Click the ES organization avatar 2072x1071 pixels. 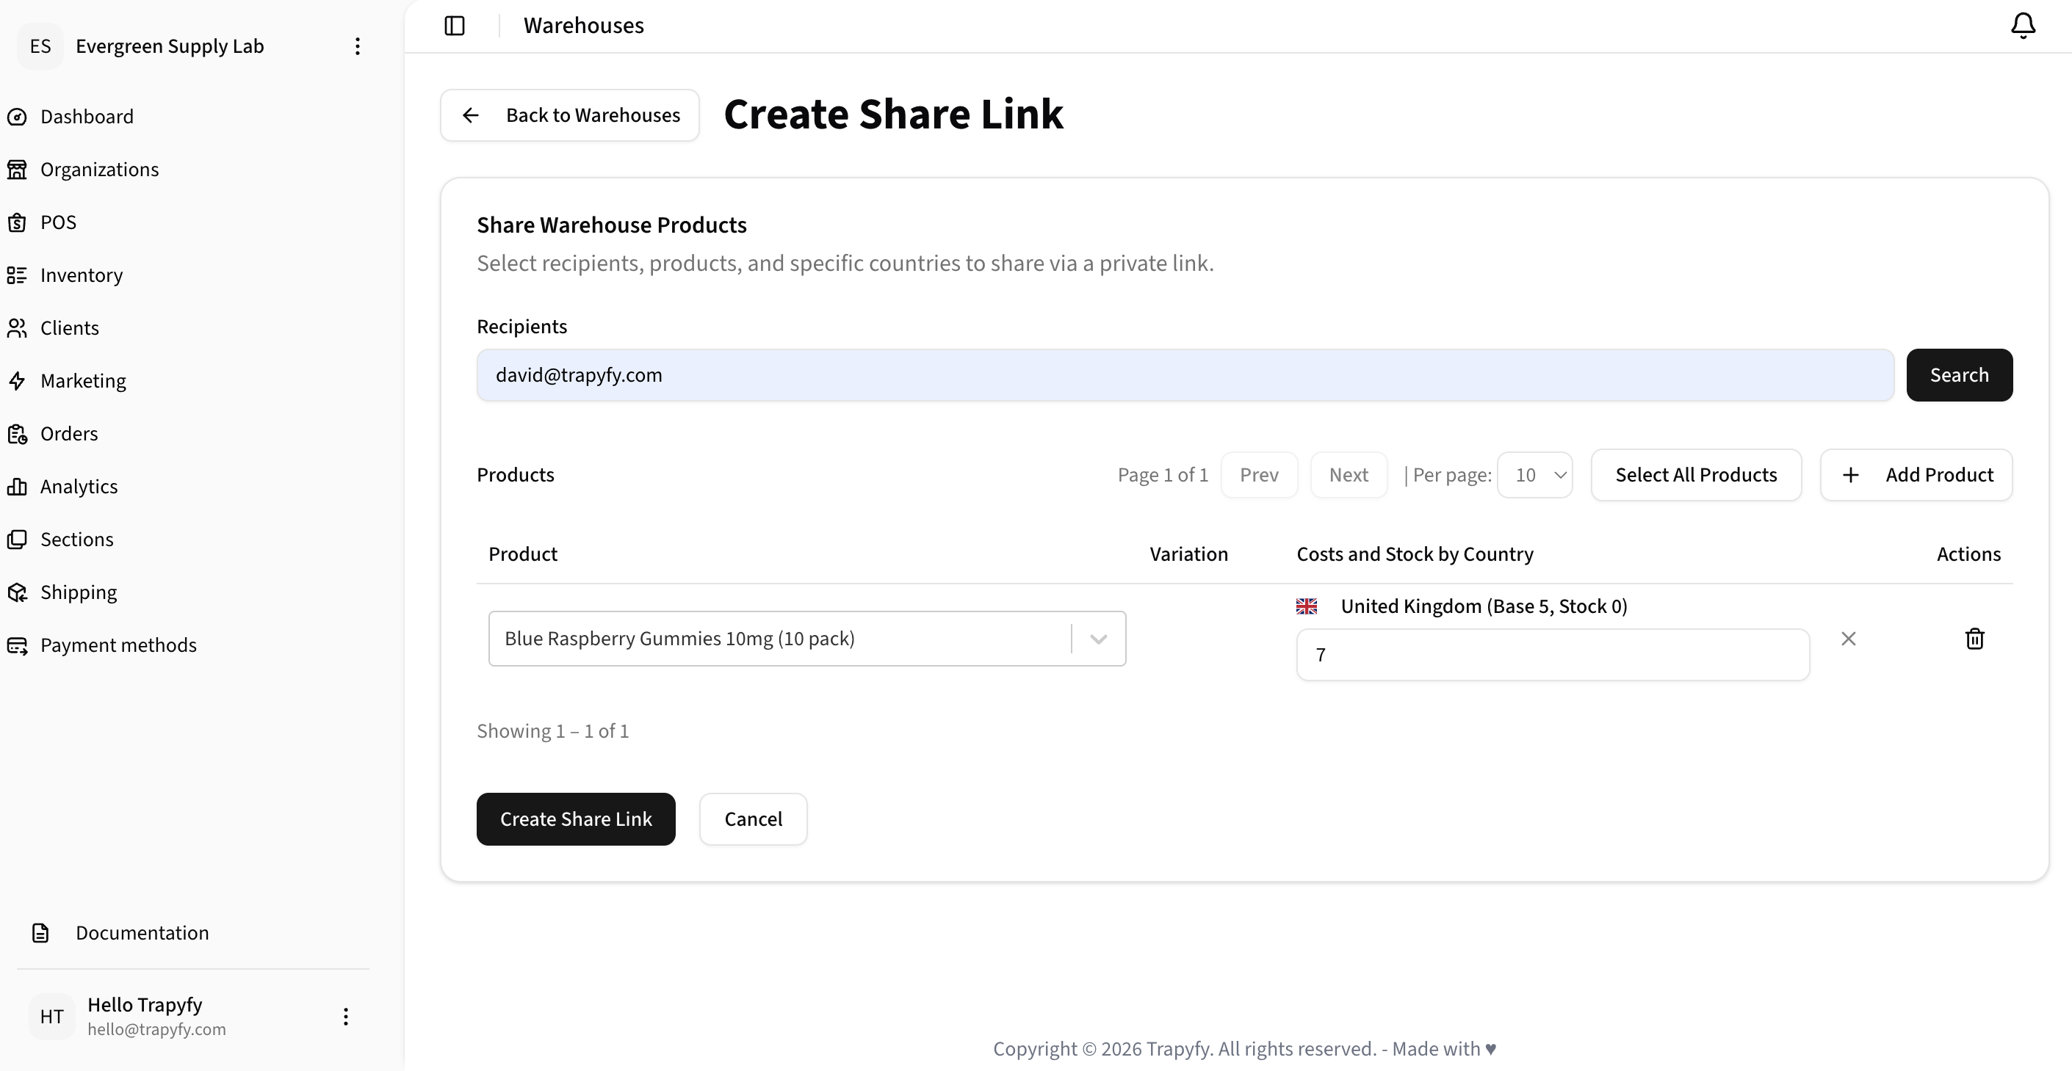click(40, 47)
